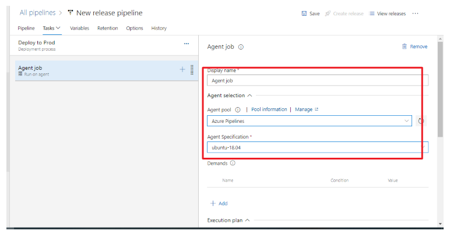This screenshot has height=234, width=450.
Task: Click the Agent job info icon
Action: coord(241,47)
